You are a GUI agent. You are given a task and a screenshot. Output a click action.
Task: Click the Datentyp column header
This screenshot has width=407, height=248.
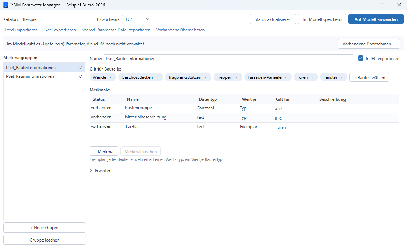208,99
